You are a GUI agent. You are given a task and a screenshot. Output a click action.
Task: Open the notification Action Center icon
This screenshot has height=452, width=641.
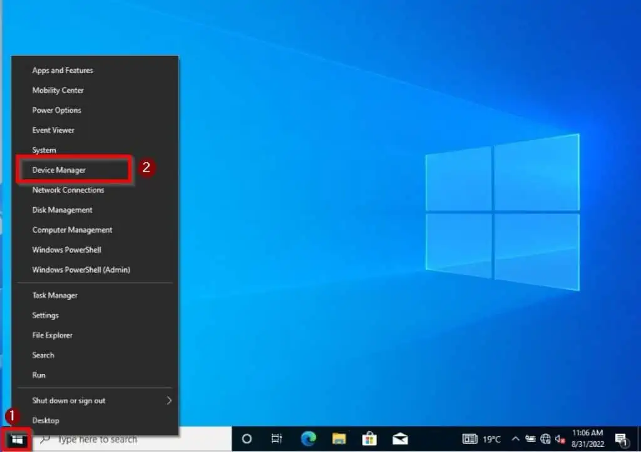[x=622, y=439]
